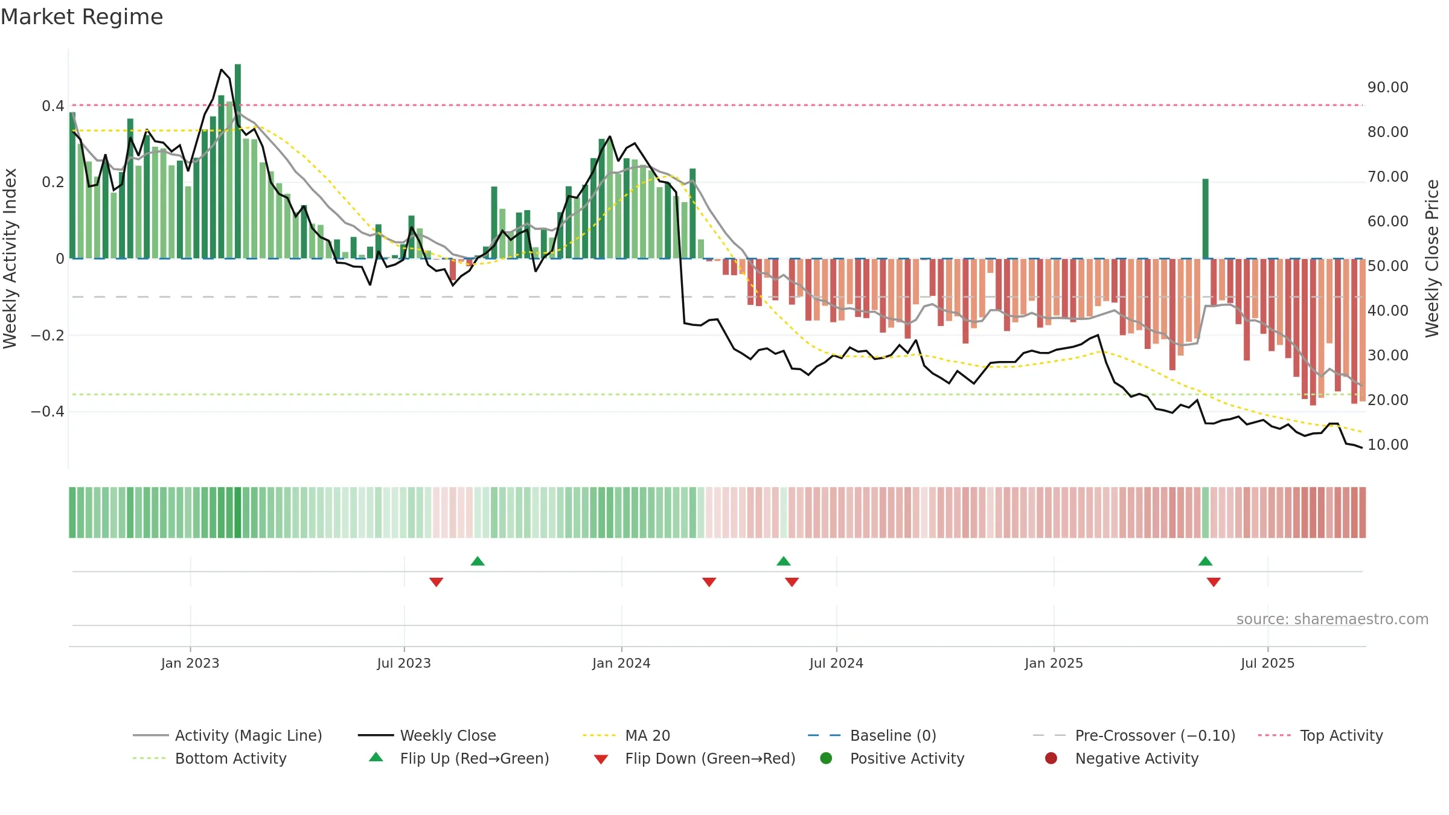Click the Jan 2025 x-axis label
This screenshot has height=815, width=1449.
[x=1054, y=663]
